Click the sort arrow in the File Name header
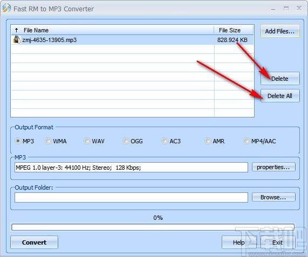308x257 pixels. [x=17, y=30]
